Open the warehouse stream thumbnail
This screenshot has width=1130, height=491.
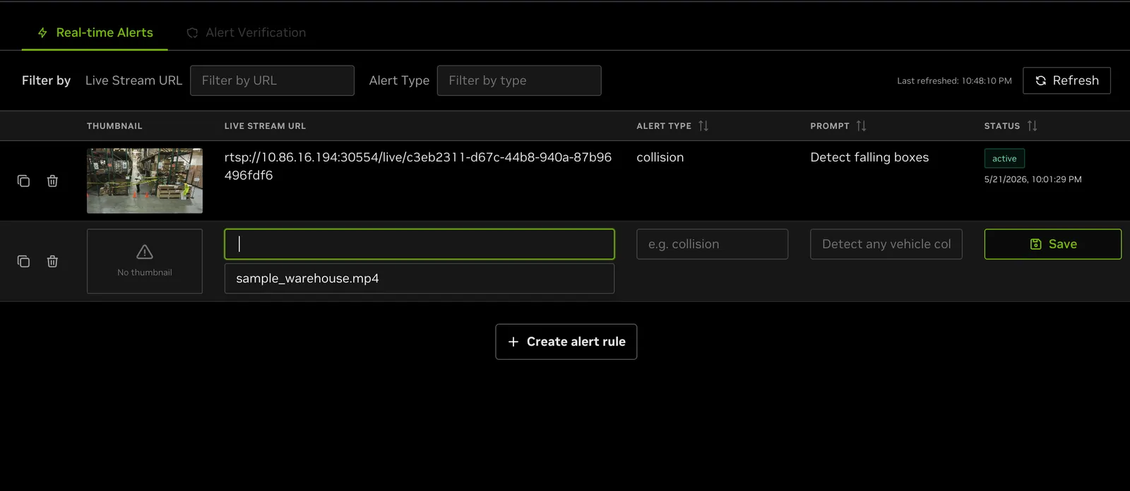(145, 181)
